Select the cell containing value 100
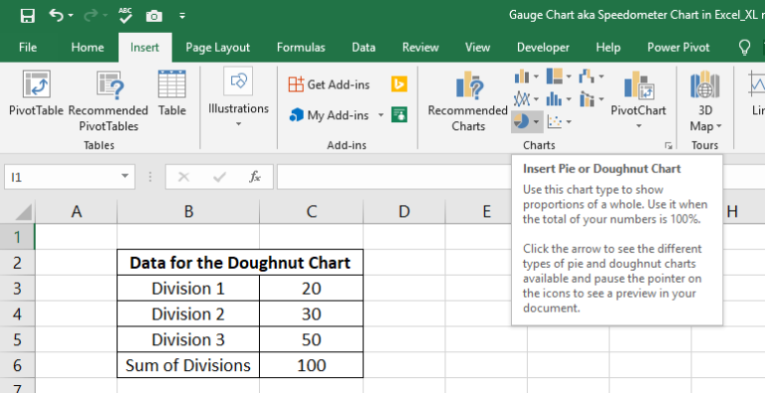The height and width of the screenshot is (393, 765). pyautogui.click(x=311, y=365)
